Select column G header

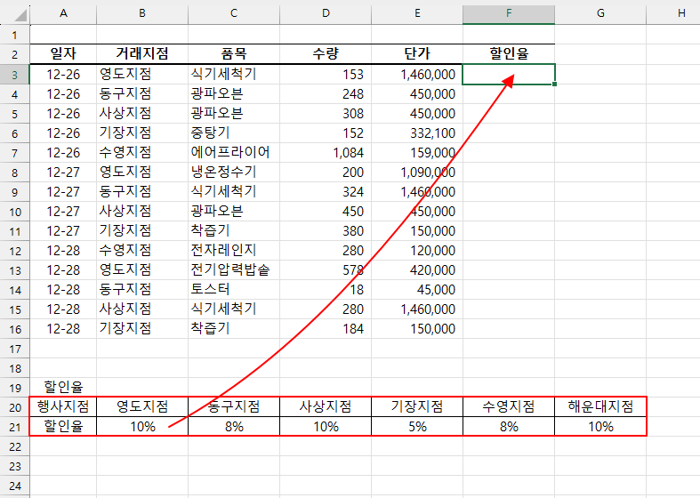[600, 13]
